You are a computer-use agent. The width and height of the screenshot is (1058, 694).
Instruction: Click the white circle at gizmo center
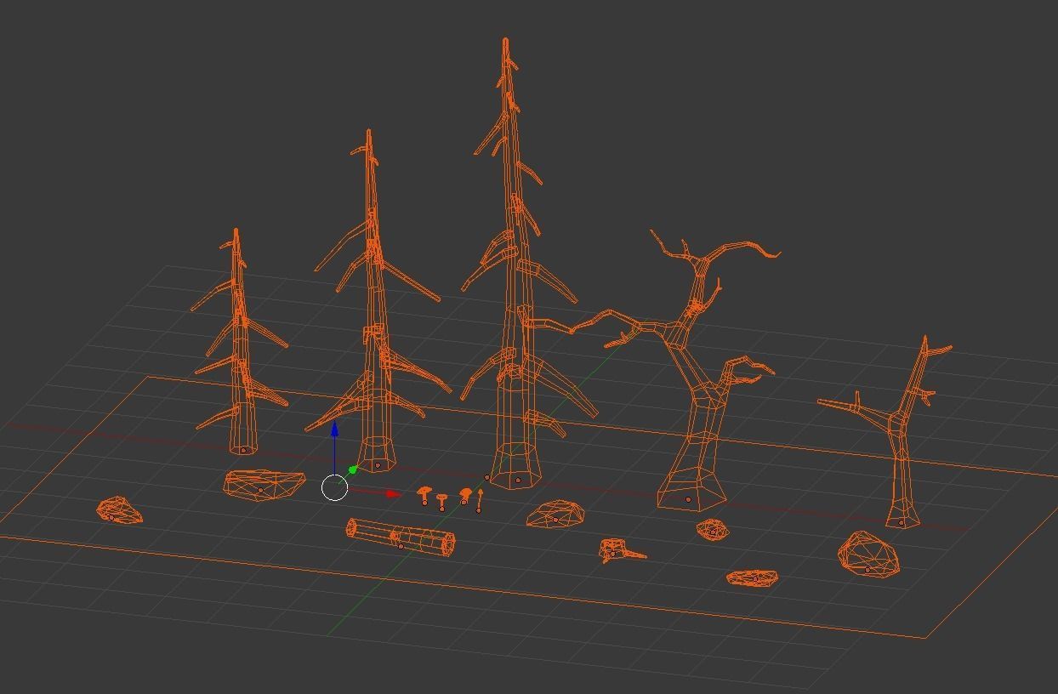coord(335,487)
